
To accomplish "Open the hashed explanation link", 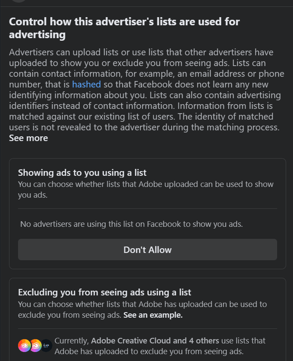I will (x=86, y=84).
